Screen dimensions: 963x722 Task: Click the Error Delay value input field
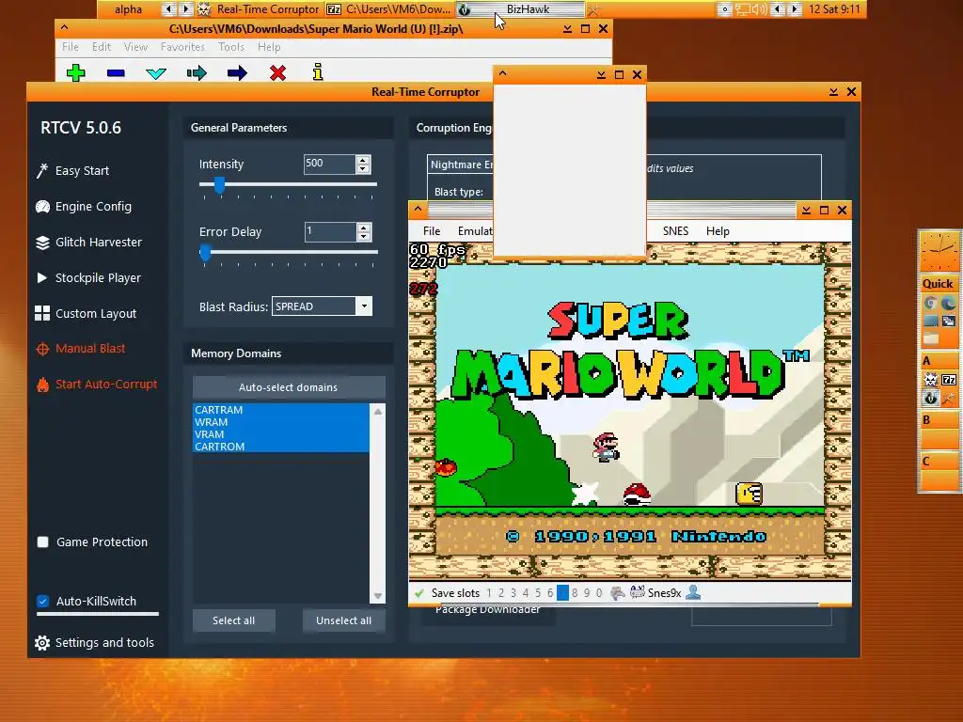click(x=330, y=231)
